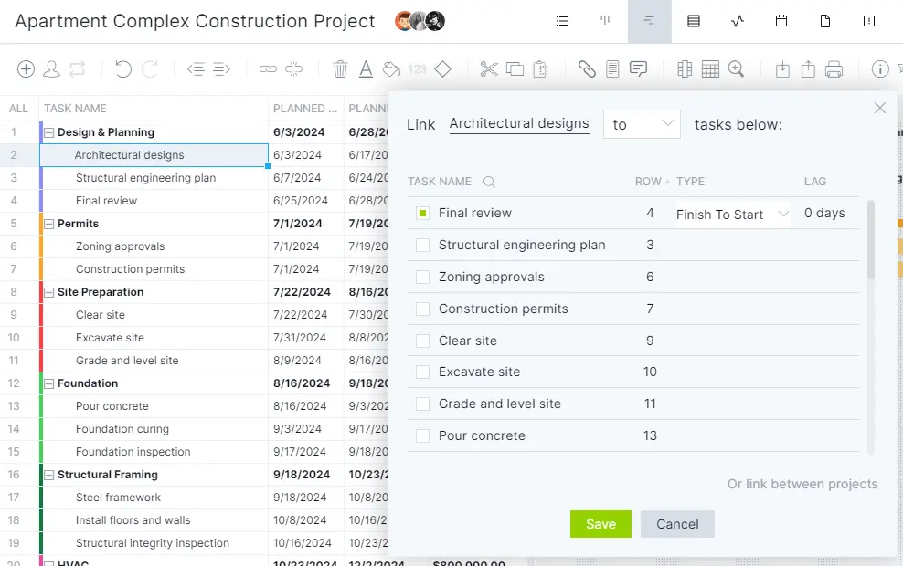Open the info icon in toolbar
The image size is (903, 566).
tap(880, 69)
